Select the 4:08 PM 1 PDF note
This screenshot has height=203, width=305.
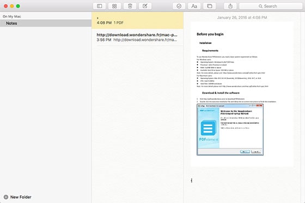pos(137,21)
